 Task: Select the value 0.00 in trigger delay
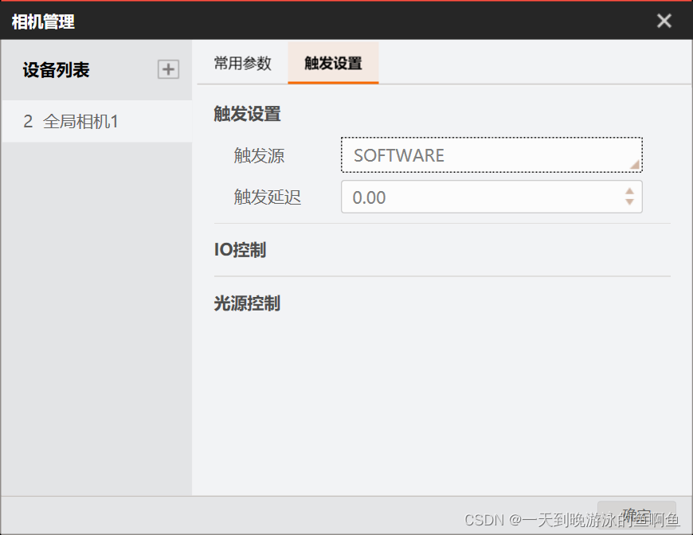click(366, 197)
